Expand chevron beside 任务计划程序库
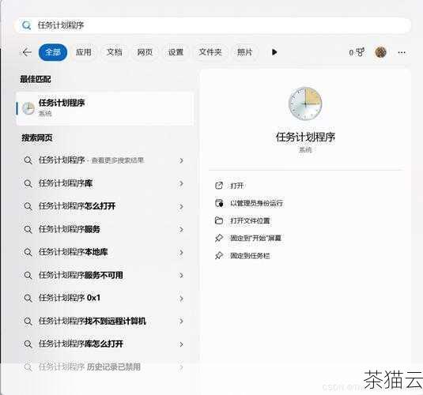Screen dimensions: 423x395 pyautogui.click(x=181, y=183)
